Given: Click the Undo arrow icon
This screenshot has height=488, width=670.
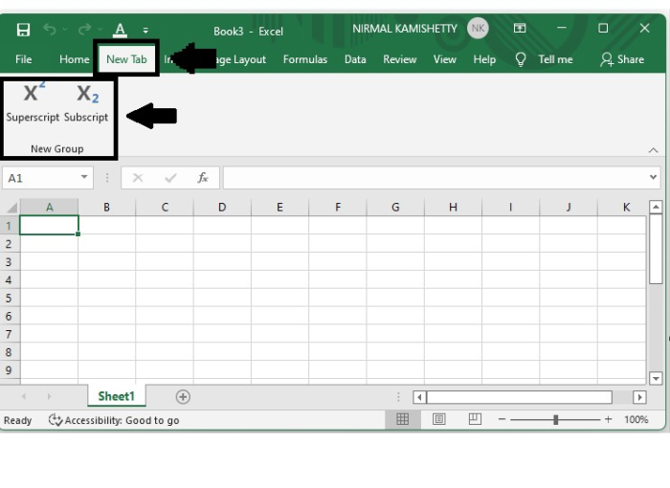Looking at the screenshot, I should coord(50,30).
